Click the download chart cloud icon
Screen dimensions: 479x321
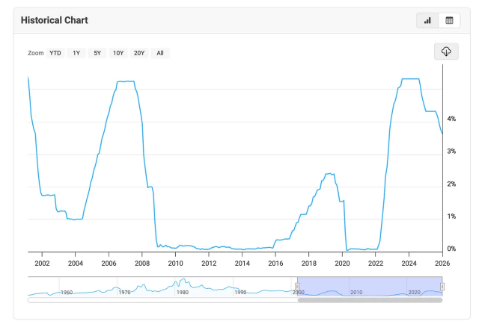pos(446,52)
